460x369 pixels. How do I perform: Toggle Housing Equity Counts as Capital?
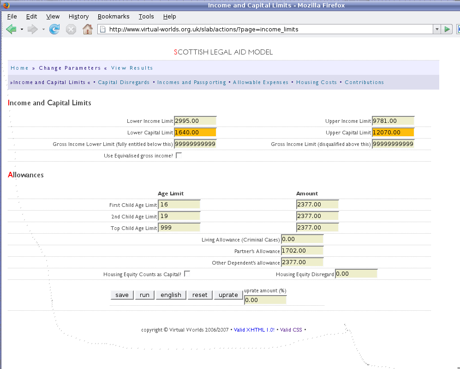click(187, 274)
